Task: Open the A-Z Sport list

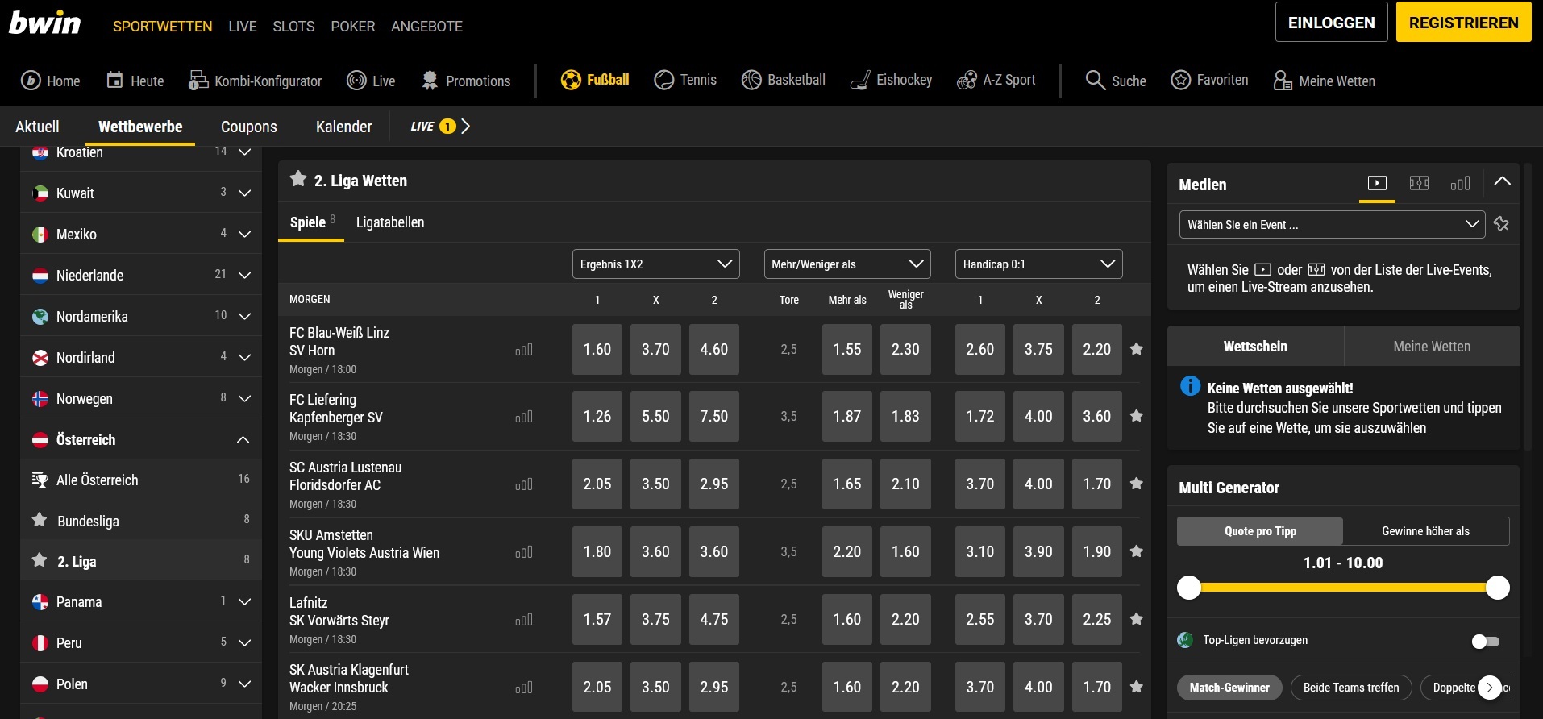Action: [x=996, y=80]
